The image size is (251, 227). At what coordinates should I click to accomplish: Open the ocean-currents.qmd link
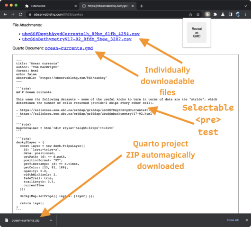69,48
